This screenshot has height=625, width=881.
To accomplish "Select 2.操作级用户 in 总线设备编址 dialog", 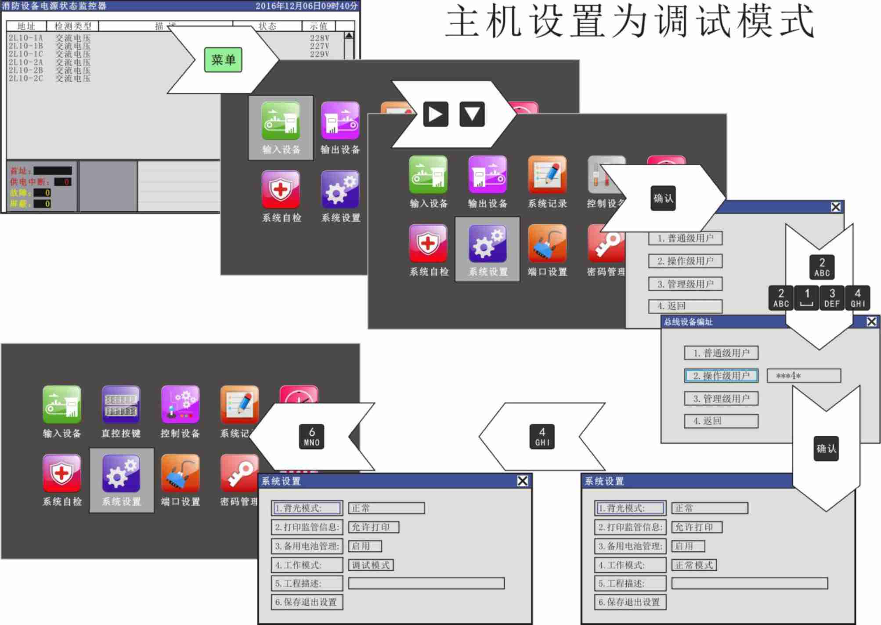I will pos(721,376).
